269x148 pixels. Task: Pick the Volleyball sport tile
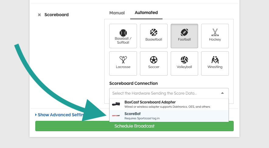click(184, 63)
